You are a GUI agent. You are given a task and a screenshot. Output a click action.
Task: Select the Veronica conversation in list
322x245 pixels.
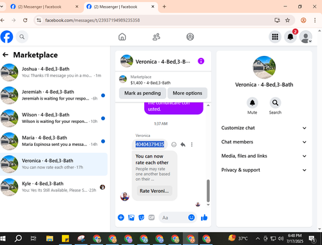point(53,164)
